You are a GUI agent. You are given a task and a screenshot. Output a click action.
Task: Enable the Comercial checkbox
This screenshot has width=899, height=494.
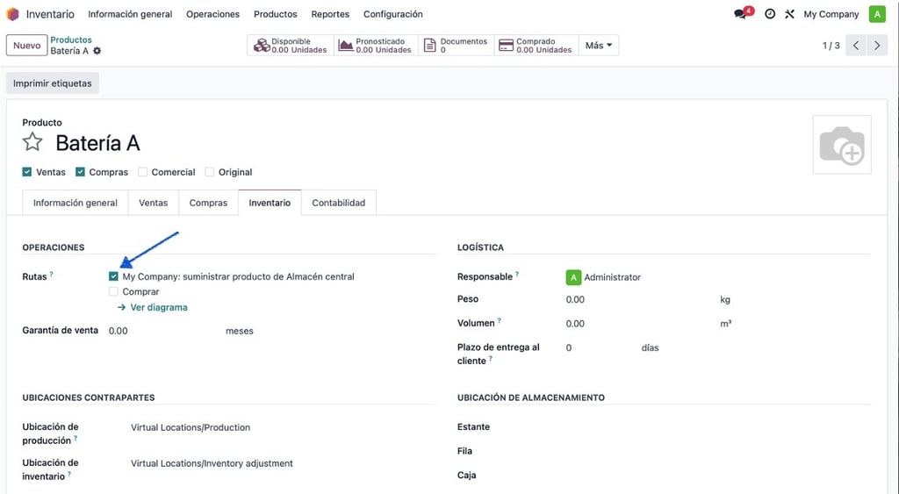click(143, 172)
